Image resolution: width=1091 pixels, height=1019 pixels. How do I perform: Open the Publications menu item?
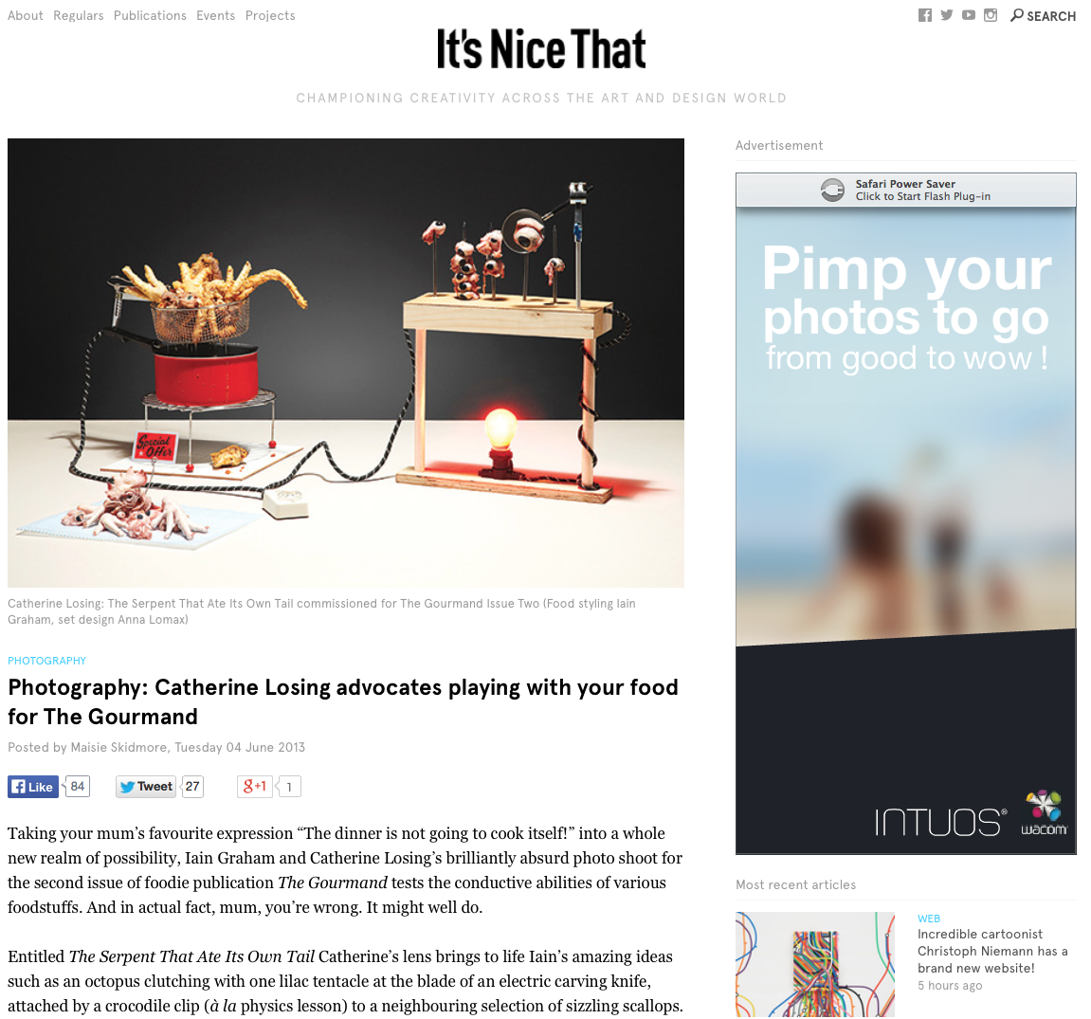[150, 15]
